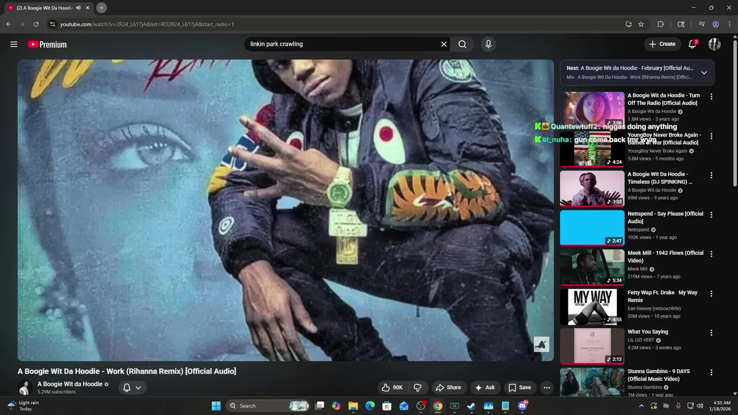This screenshot has width=738, height=415.
Task: Open Stunna Gambino - 9 DAYS title
Action: [x=659, y=375]
